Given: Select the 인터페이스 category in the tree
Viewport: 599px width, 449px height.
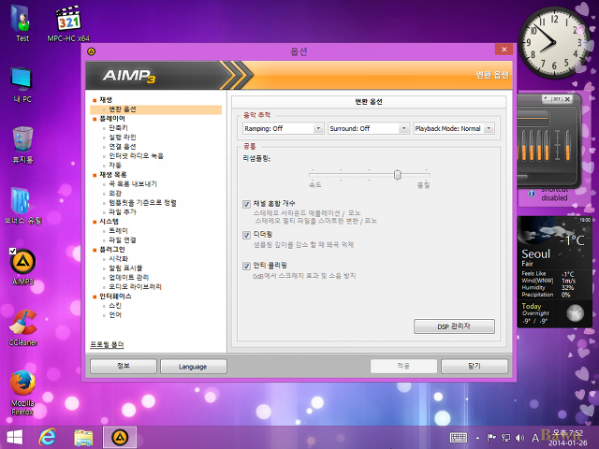Looking at the screenshot, I should (x=115, y=297).
